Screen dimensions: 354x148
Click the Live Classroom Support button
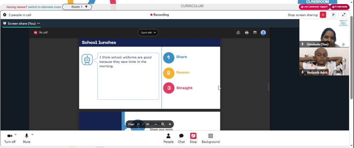[x=314, y=7]
